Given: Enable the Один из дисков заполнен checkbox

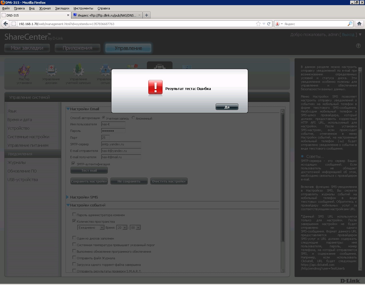Looking at the screenshot, I should coord(74,238).
